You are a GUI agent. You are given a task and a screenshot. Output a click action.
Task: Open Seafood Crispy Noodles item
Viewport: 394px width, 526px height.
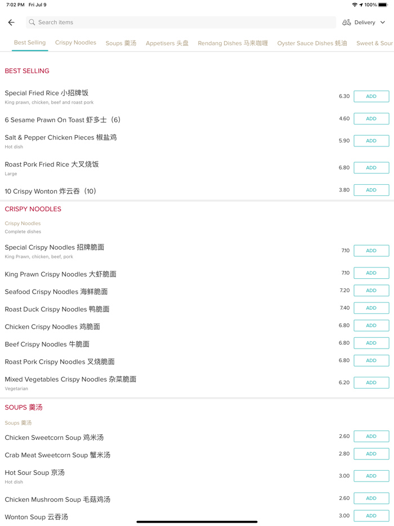pos(56,292)
